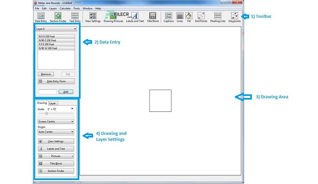The image size is (318, 184).
Task: Open the Pictures dropdown button
Action: pyautogui.click(x=56, y=156)
